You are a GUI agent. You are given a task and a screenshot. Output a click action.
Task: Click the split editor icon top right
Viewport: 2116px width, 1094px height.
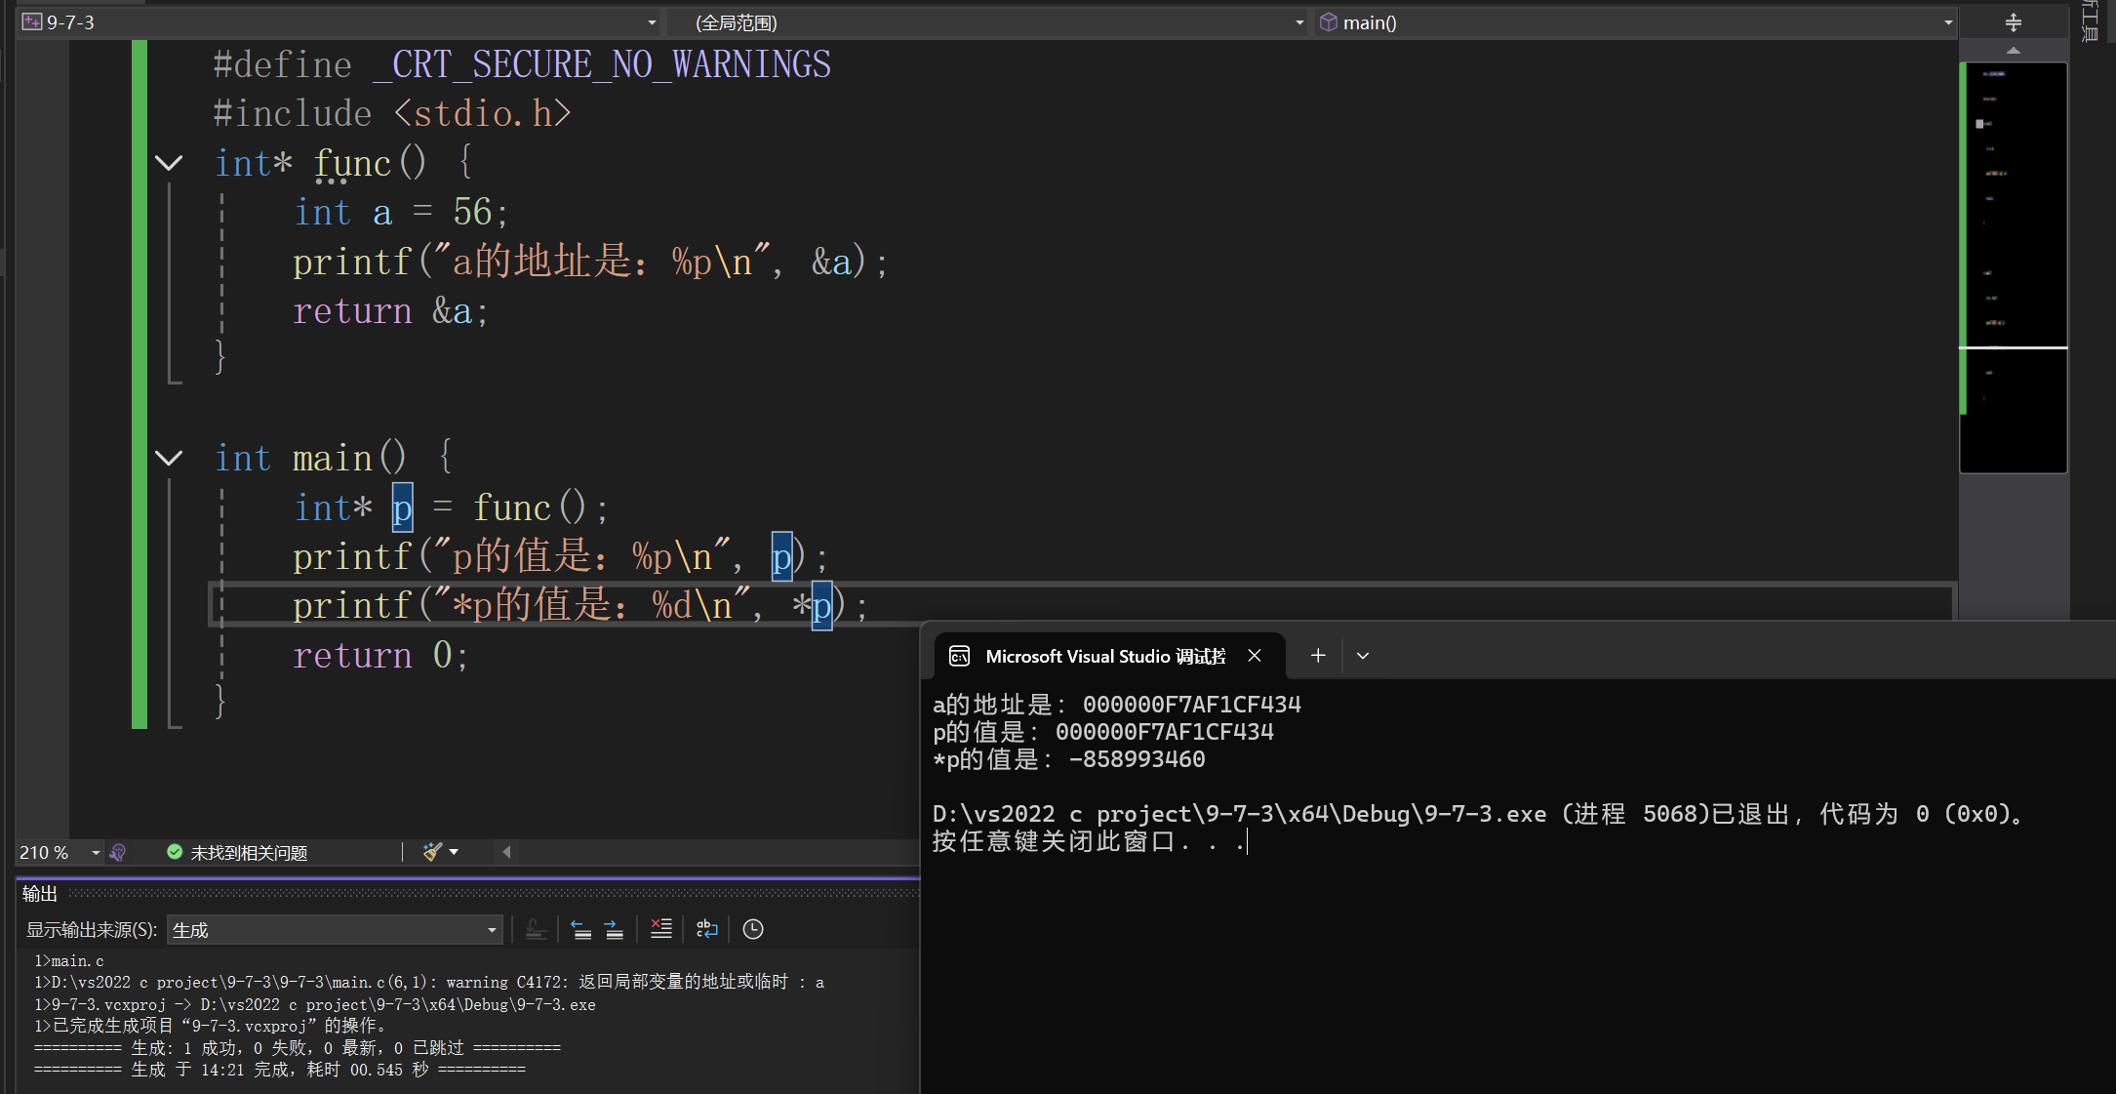(2014, 22)
